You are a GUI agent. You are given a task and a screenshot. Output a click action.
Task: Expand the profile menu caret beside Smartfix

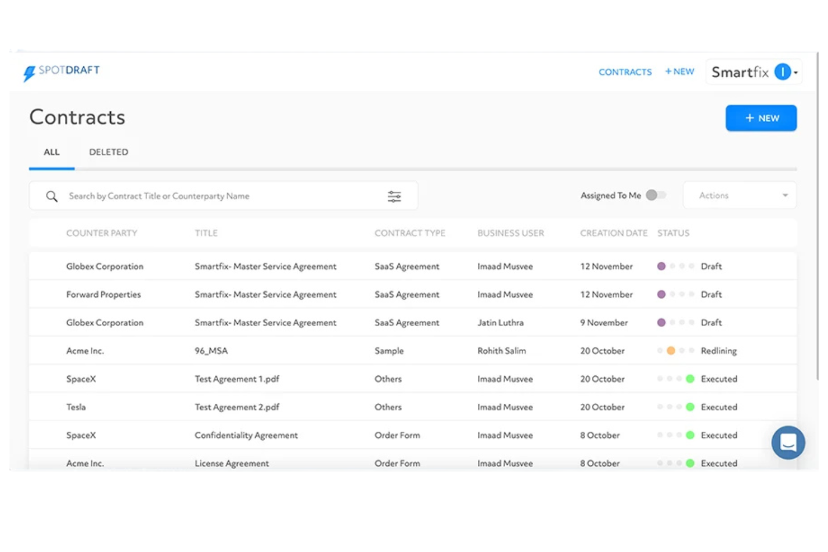pos(797,73)
